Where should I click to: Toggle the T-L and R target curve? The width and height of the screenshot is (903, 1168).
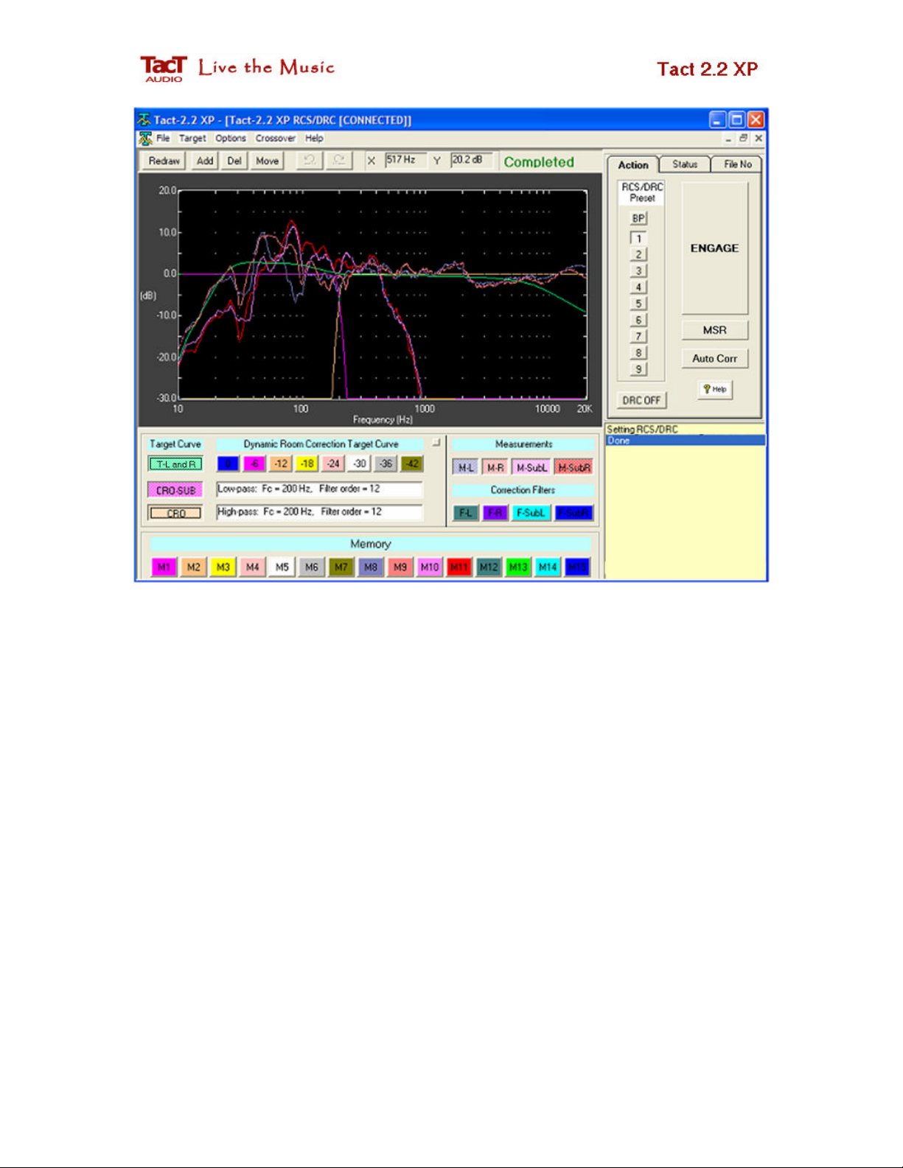[x=175, y=464]
